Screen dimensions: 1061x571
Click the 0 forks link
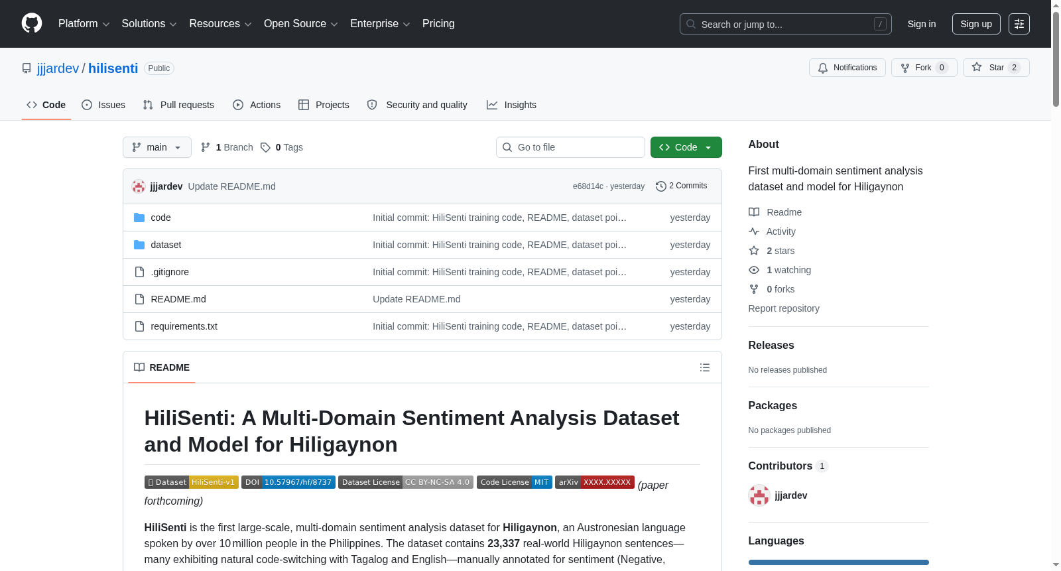click(772, 289)
